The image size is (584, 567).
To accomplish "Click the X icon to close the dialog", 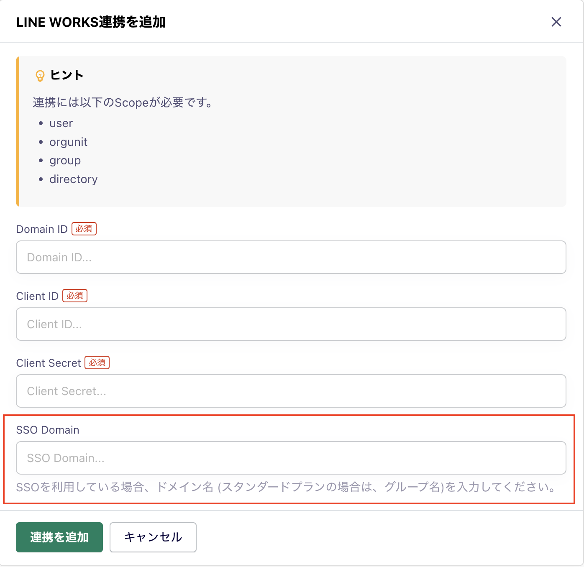I will coord(556,22).
